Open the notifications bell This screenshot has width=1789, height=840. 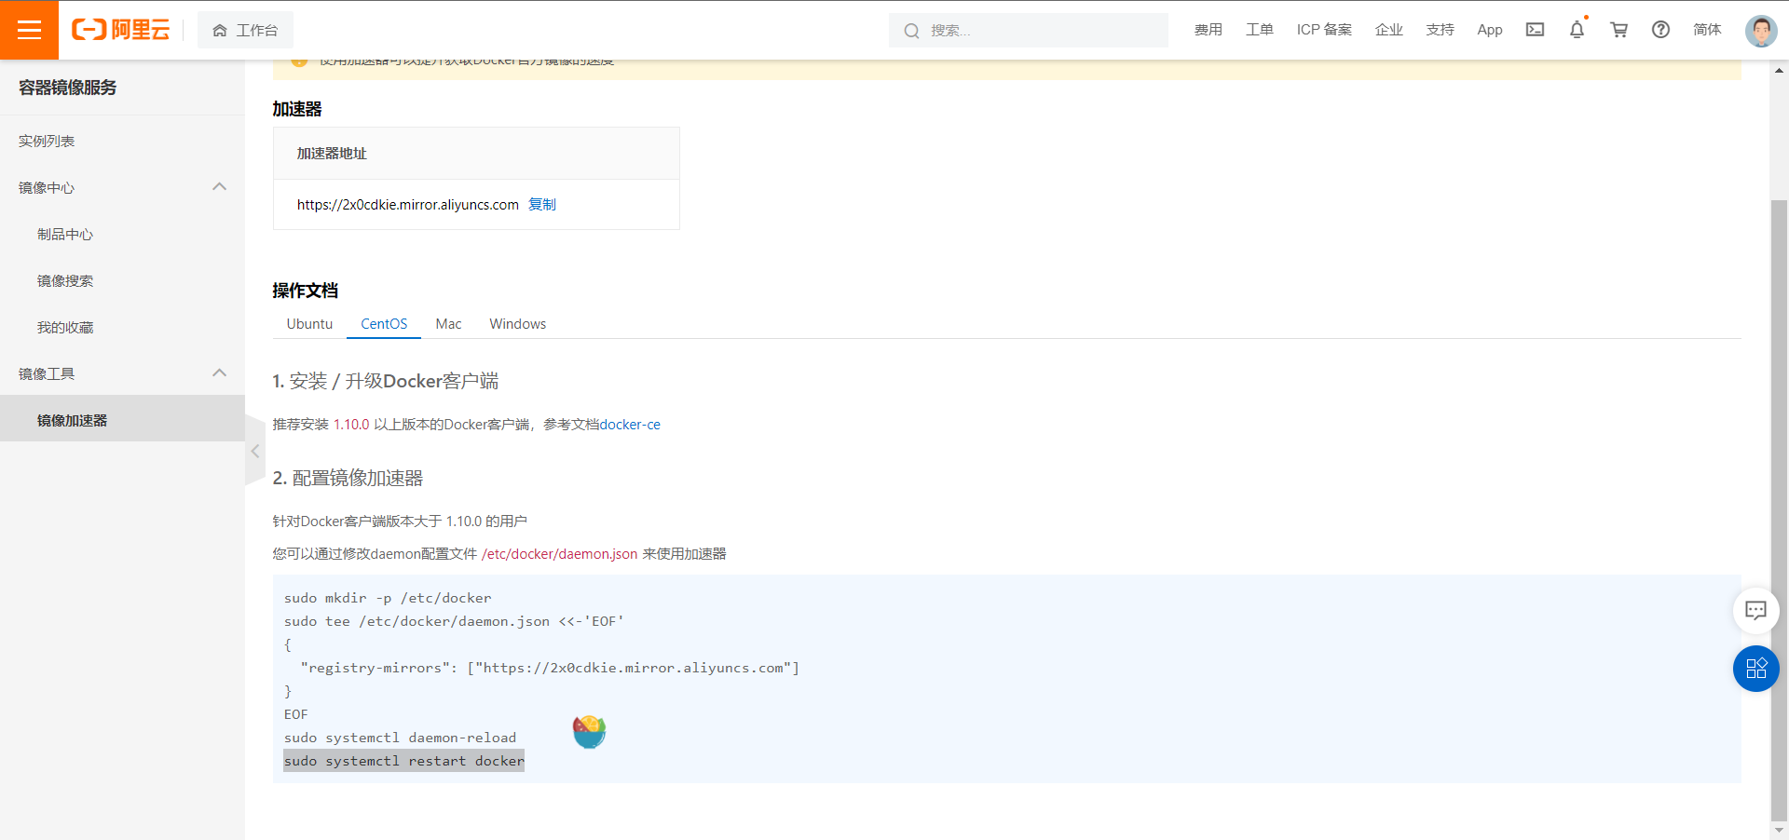[1577, 30]
